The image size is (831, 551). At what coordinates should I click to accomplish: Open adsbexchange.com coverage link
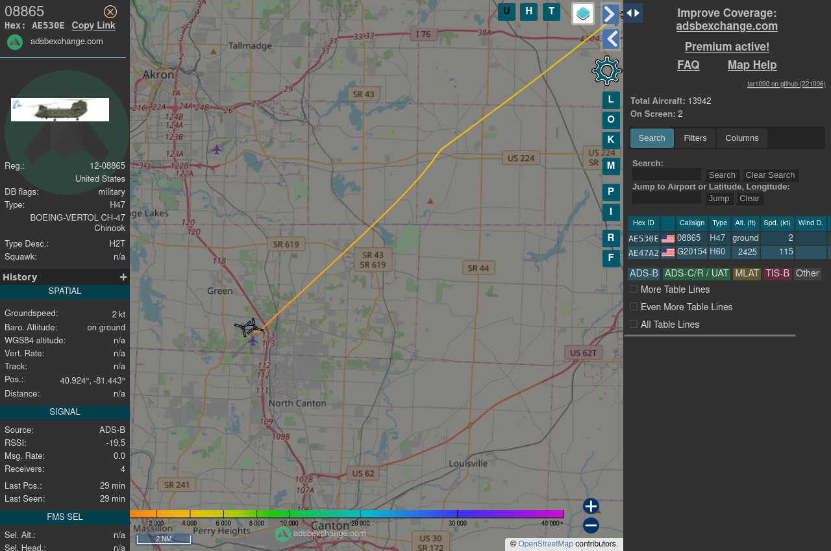click(727, 27)
